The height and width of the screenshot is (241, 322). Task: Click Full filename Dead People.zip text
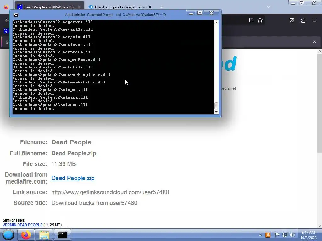pos(74,153)
